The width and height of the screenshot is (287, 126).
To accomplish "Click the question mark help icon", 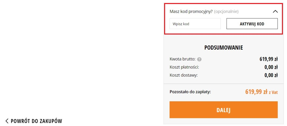I will tap(199, 59).
